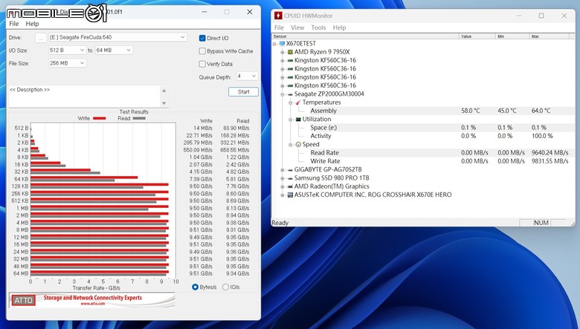
Task: Click the www.atto.com link in banner
Action: coord(92,304)
